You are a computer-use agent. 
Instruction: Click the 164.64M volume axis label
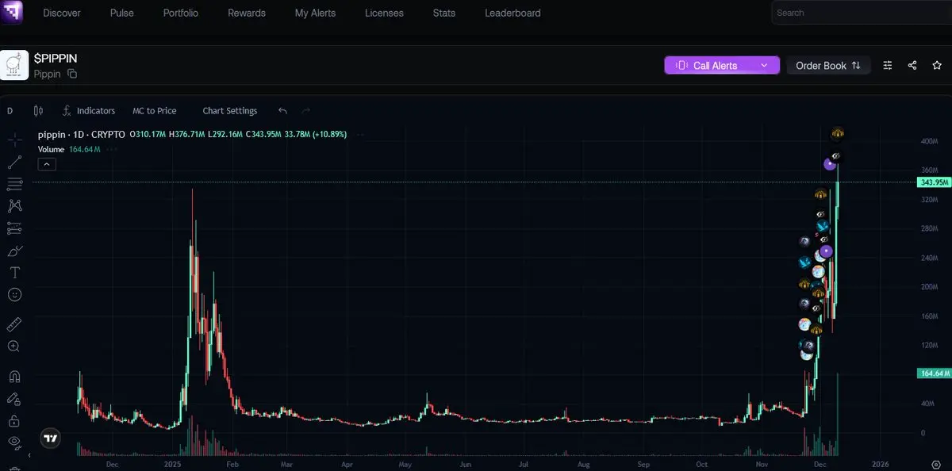tap(934, 373)
